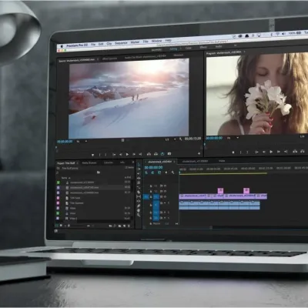Open Source monitor settings wrench
308x308 pixels.
[180, 139]
